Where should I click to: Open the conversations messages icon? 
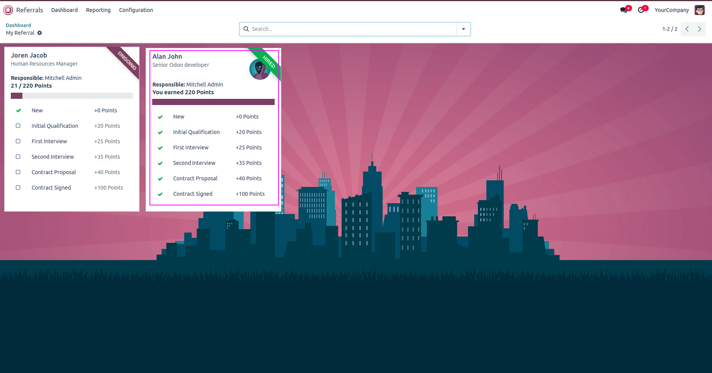pyautogui.click(x=624, y=10)
